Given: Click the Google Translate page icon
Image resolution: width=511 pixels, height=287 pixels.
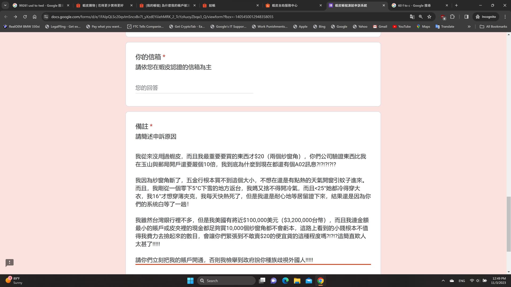Looking at the screenshot, I should click(x=412, y=17).
